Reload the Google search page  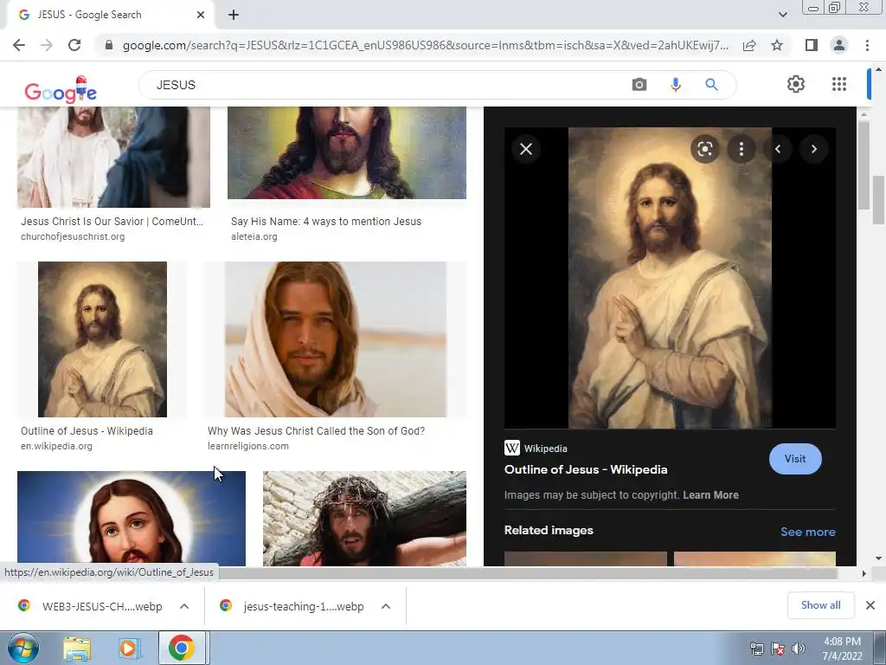click(x=74, y=45)
